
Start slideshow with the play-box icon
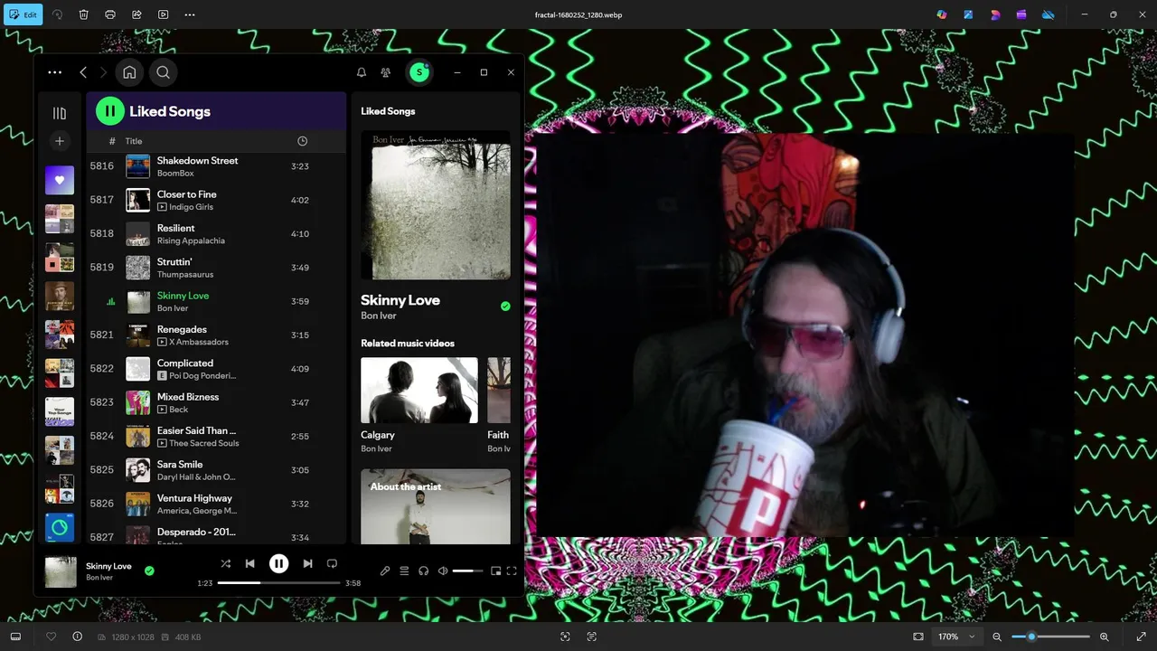click(x=163, y=14)
